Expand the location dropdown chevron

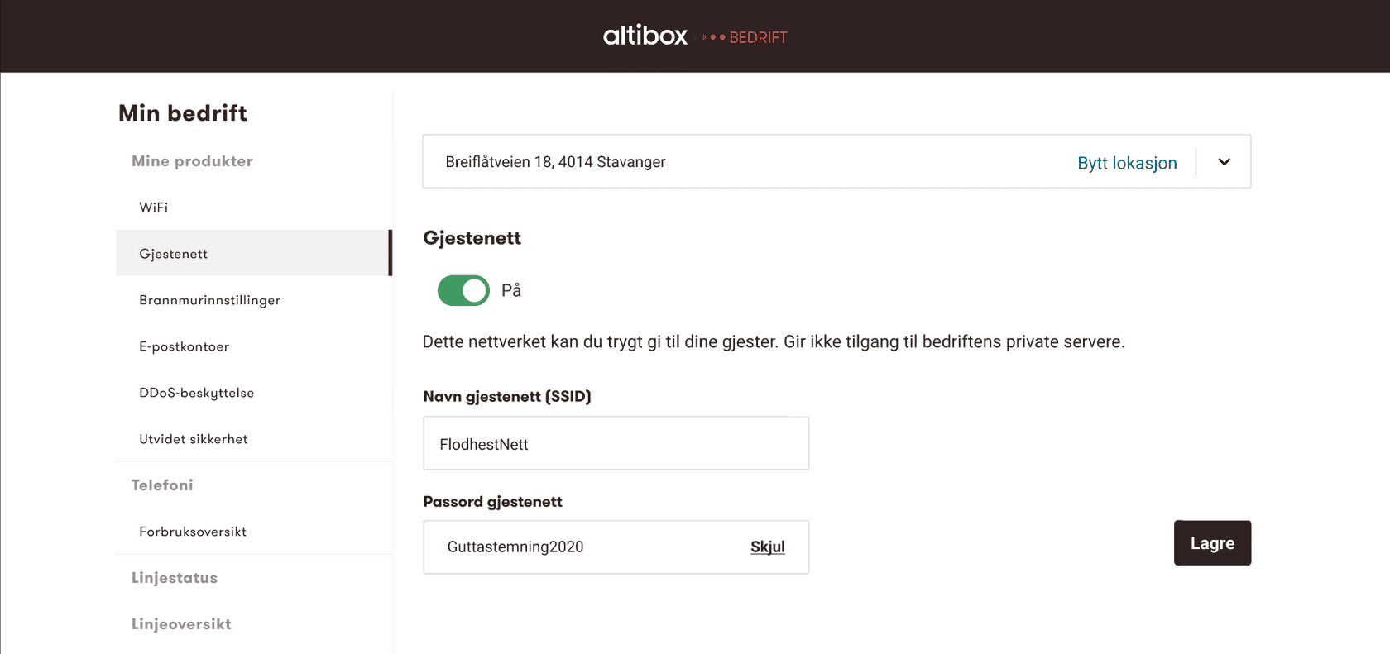pos(1224,162)
